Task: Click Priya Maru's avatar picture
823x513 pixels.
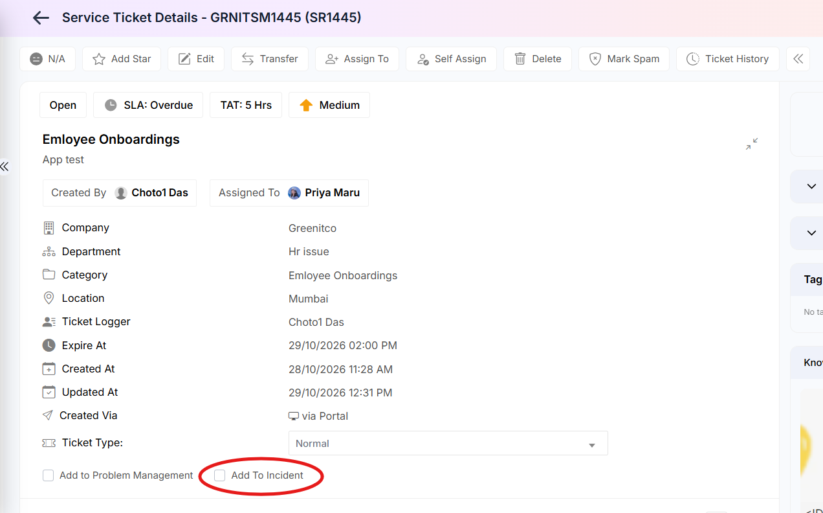Action: pos(294,193)
